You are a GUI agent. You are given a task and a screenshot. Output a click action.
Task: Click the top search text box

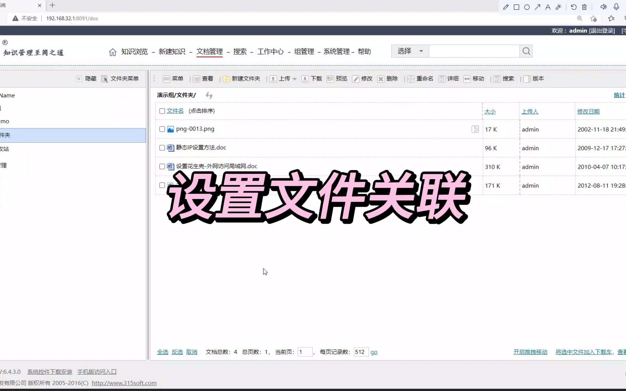(474, 51)
